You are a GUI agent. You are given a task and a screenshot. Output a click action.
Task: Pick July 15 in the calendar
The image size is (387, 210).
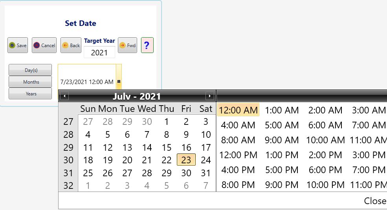point(167,148)
